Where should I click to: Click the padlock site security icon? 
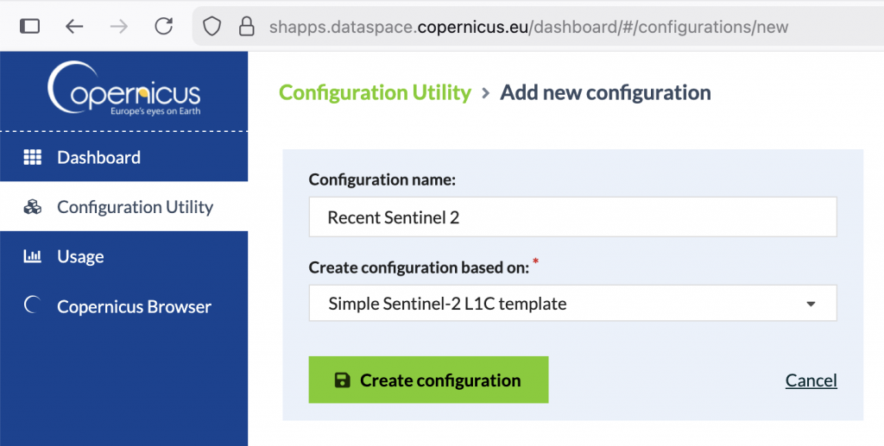247,27
